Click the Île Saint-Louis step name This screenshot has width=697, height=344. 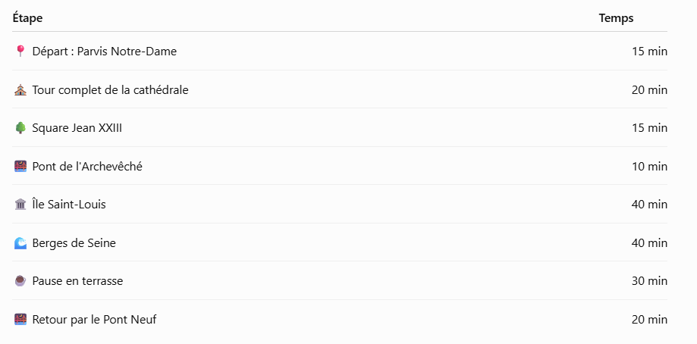[69, 205]
